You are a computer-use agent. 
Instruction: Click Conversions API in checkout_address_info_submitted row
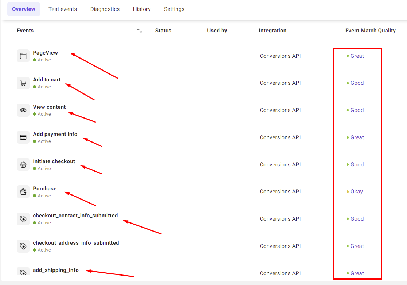click(280, 246)
